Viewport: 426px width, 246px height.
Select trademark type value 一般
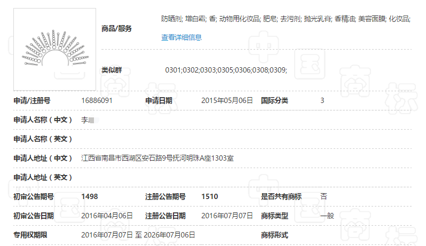click(327, 216)
